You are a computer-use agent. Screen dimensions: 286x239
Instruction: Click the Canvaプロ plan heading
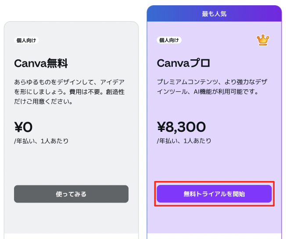click(183, 63)
